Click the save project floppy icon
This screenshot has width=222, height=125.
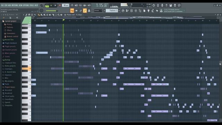pyautogui.click(x=171, y=6)
